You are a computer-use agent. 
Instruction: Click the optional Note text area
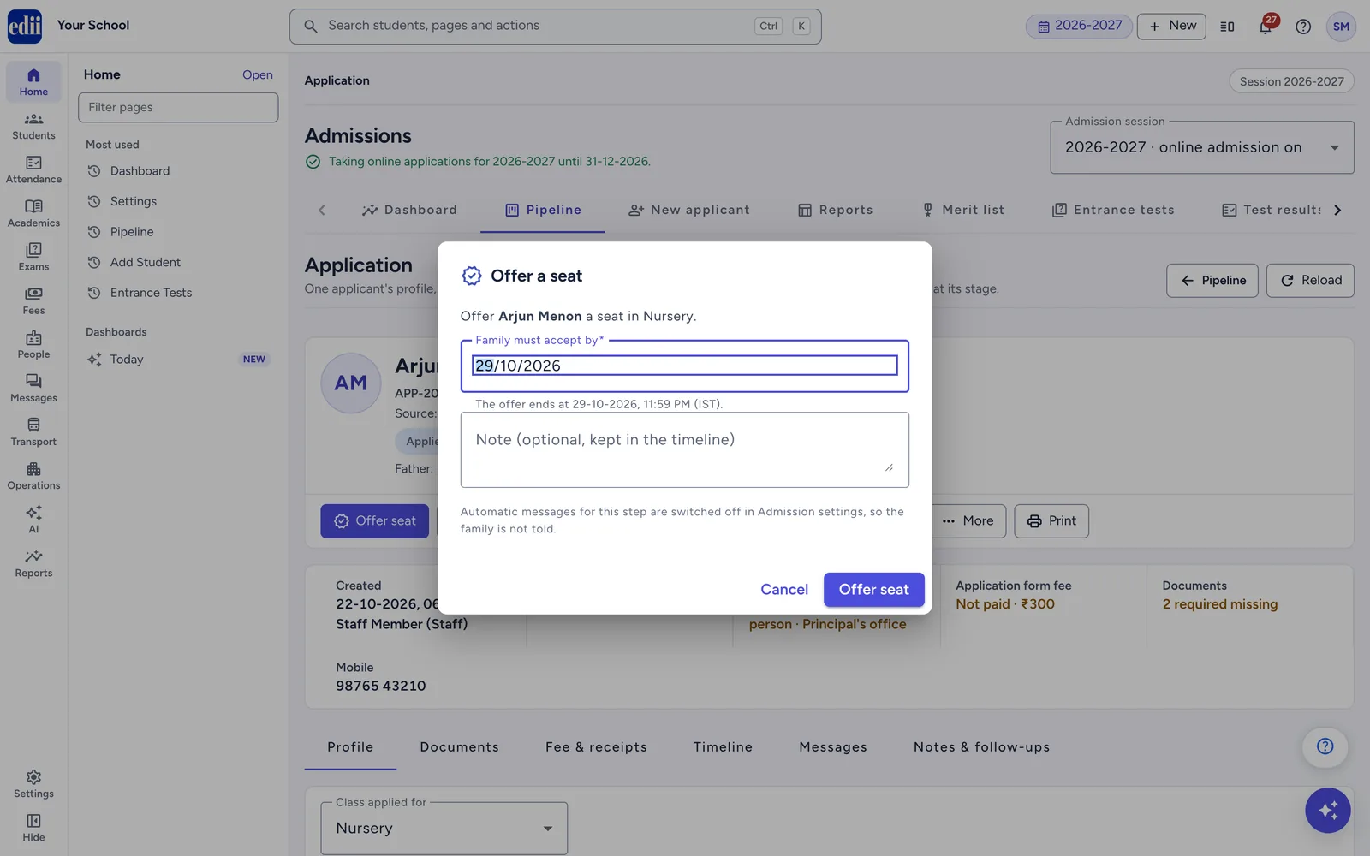click(x=684, y=450)
